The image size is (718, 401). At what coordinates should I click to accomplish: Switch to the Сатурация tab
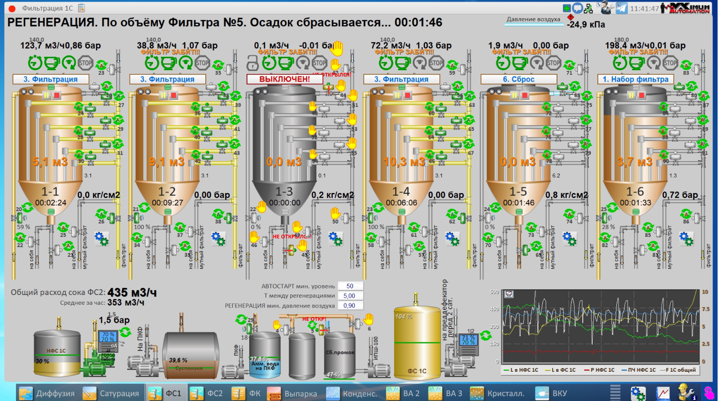(111, 393)
